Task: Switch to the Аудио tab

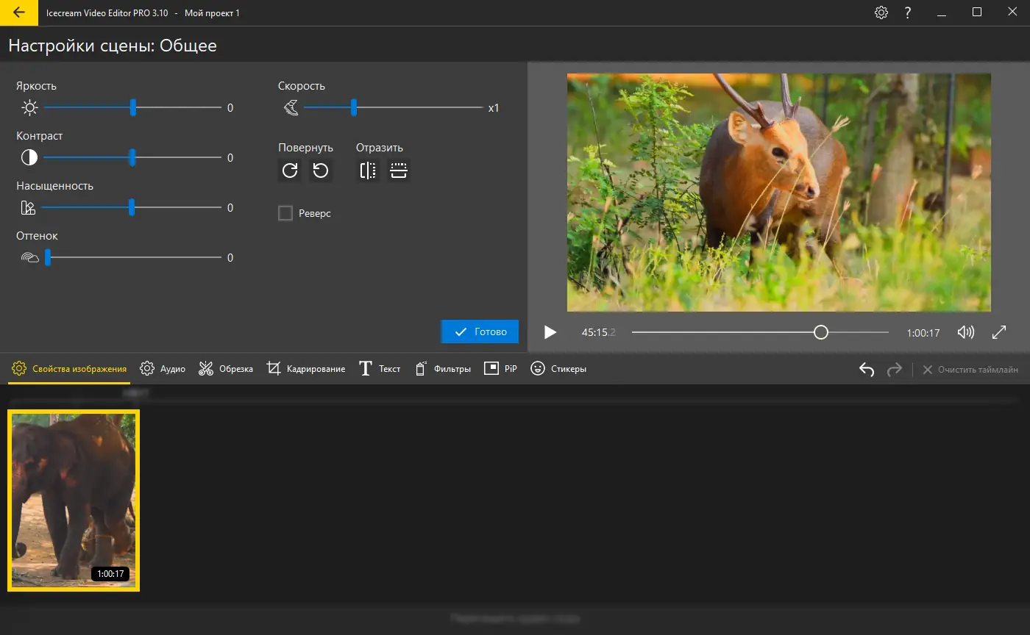Action: pos(163,369)
